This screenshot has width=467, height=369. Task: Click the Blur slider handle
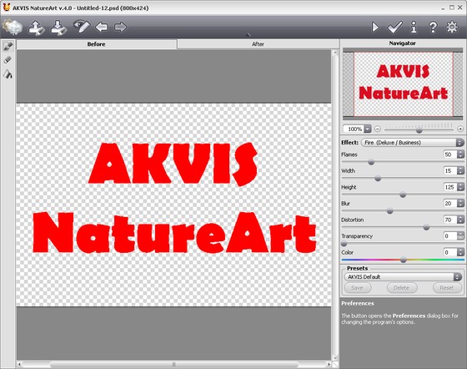[390, 211]
